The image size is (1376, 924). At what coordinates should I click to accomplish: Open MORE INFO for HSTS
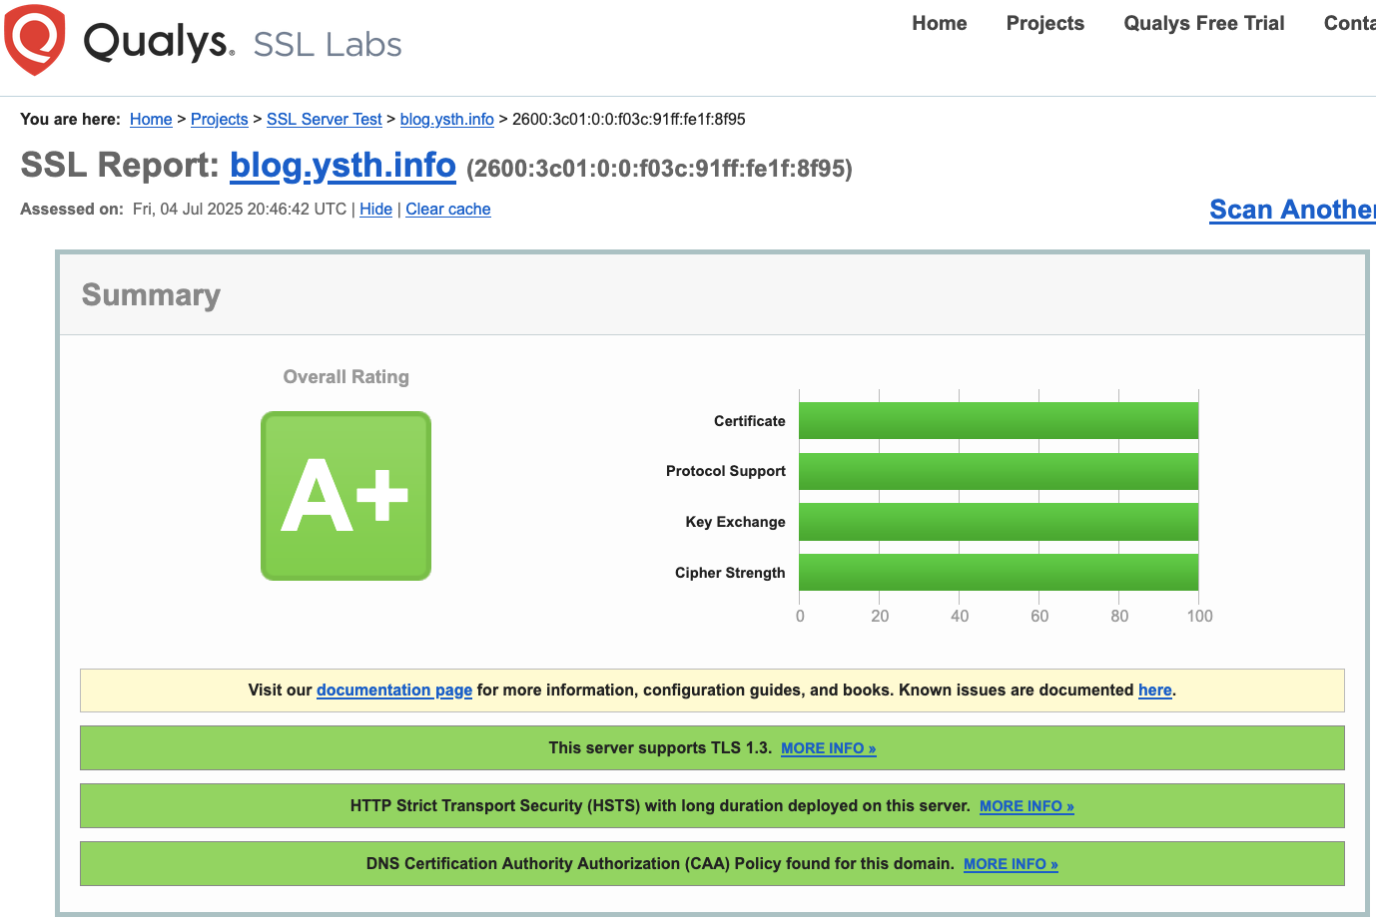[1027, 806]
